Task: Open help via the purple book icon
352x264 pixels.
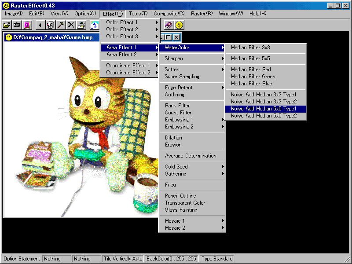Action: [x=169, y=25]
